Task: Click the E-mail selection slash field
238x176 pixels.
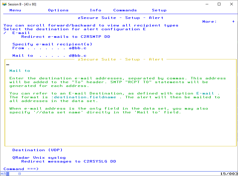Action: [x=5, y=33]
